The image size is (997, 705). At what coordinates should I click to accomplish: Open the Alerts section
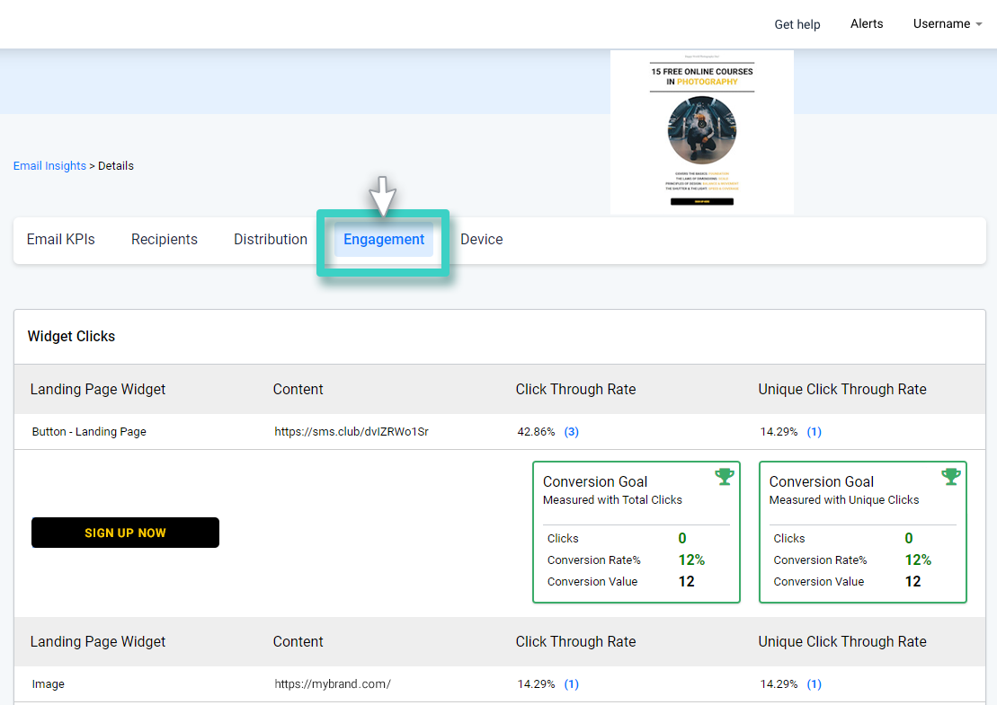coord(866,24)
